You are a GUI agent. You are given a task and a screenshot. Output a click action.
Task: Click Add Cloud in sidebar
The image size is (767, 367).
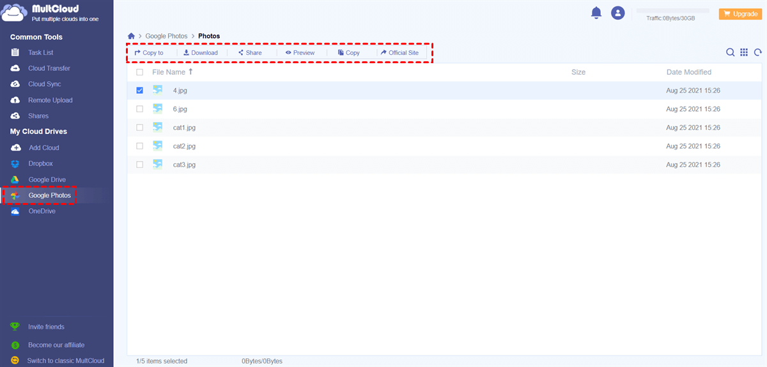44,147
